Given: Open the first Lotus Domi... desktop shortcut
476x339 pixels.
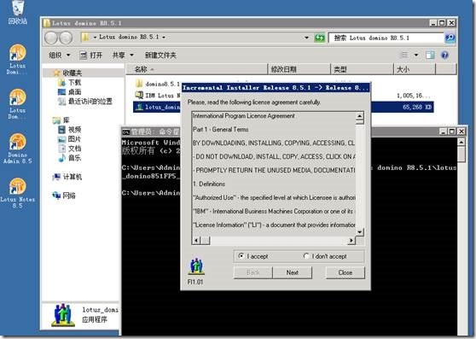Looking at the screenshot, I should [17, 60].
